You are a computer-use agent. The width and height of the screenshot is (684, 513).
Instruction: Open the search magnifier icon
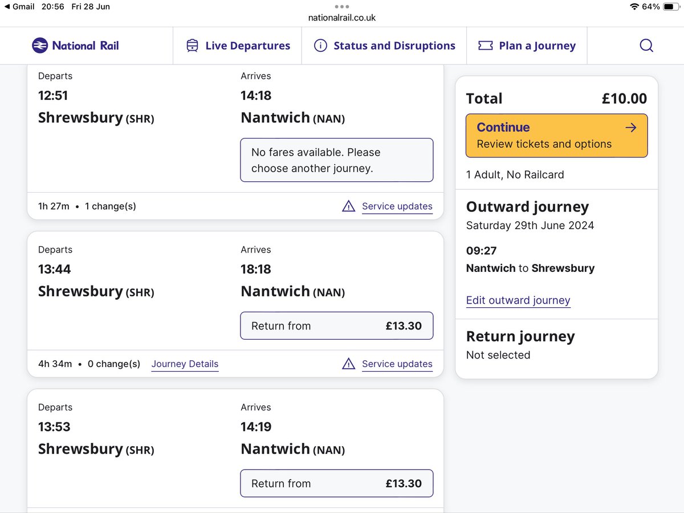coord(646,46)
